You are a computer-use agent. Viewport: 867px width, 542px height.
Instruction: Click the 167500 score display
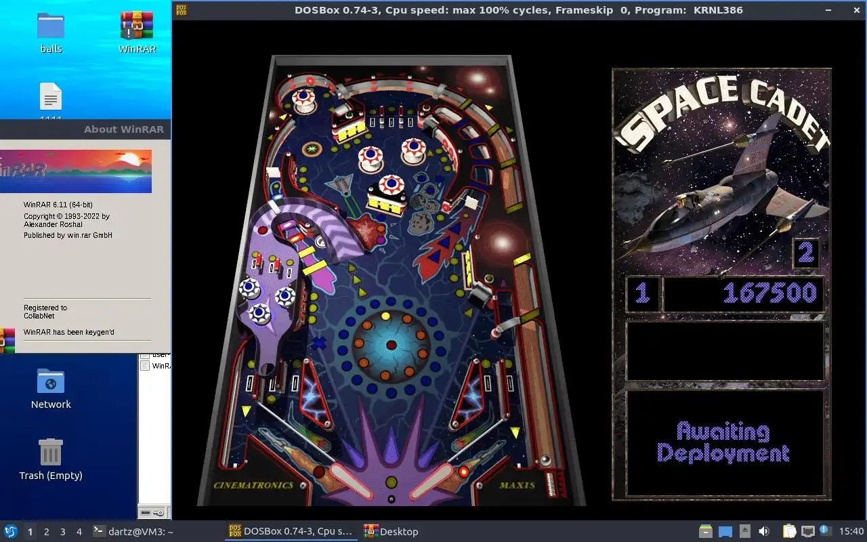(x=744, y=293)
